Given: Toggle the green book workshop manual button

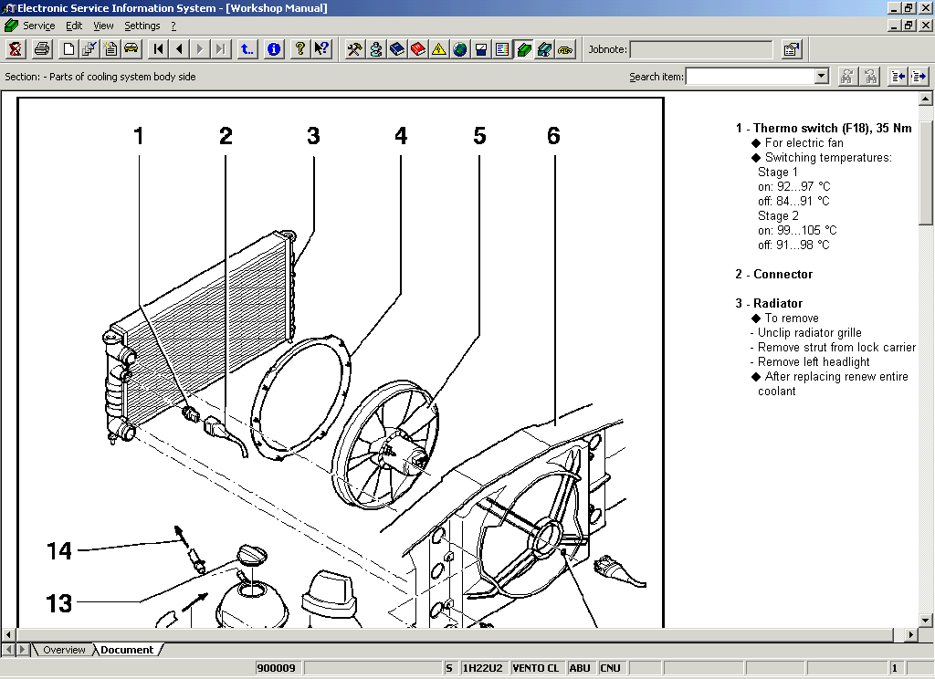Looking at the screenshot, I should coord(523,49).
